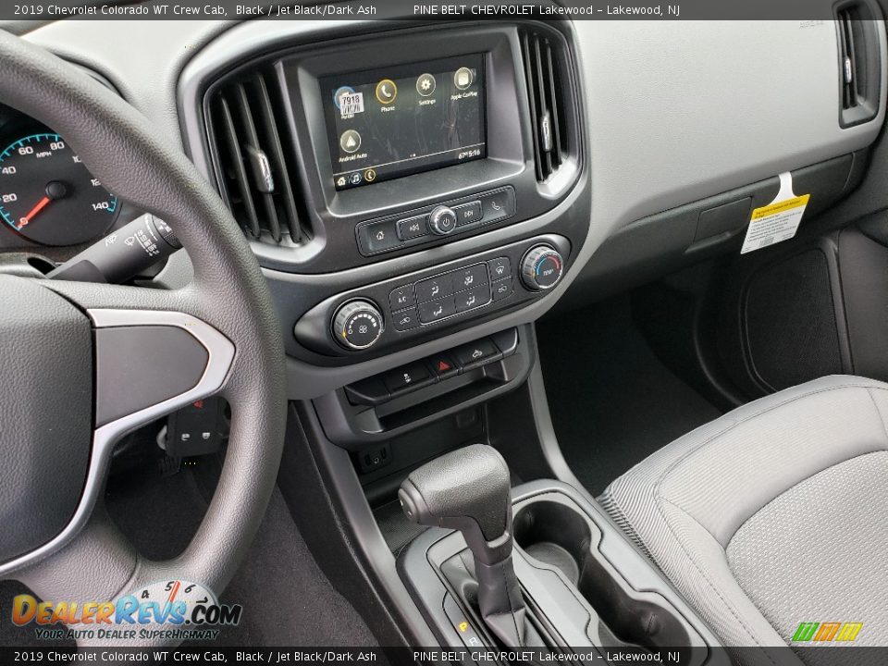Screen dimensions: 888x666
Task: Tap the phone shortcut in the bottom dock
Action: pos(370,176)
